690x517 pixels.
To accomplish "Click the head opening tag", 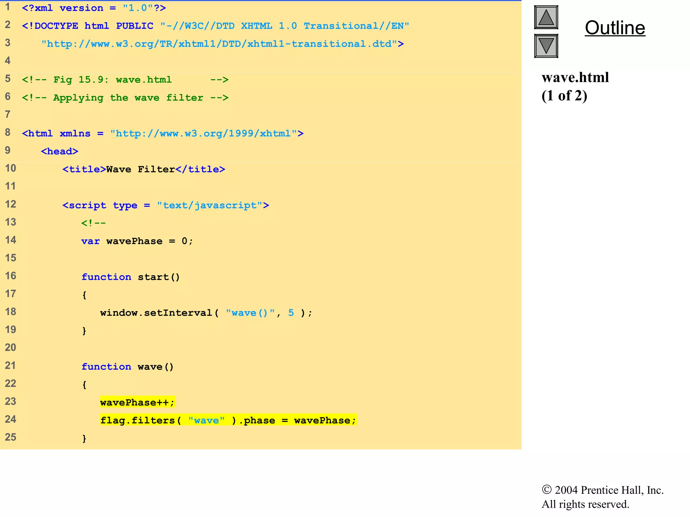I will click(x=59, y=151).
